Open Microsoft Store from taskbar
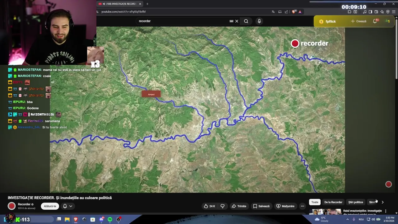The image size is (398, 224). click(93, 219)
